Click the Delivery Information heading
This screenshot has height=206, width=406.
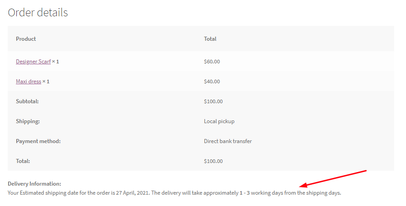pos(35,184)
